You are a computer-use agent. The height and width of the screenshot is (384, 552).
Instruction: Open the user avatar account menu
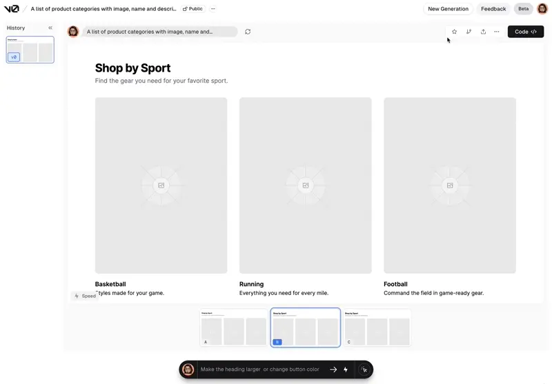[x=542, y=9]
